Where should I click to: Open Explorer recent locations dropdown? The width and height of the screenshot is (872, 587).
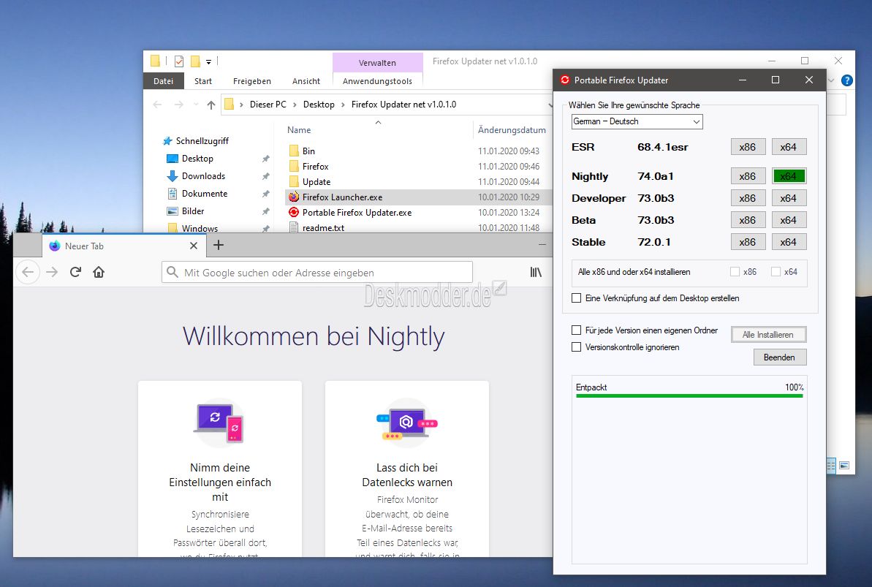pos(196,105)
